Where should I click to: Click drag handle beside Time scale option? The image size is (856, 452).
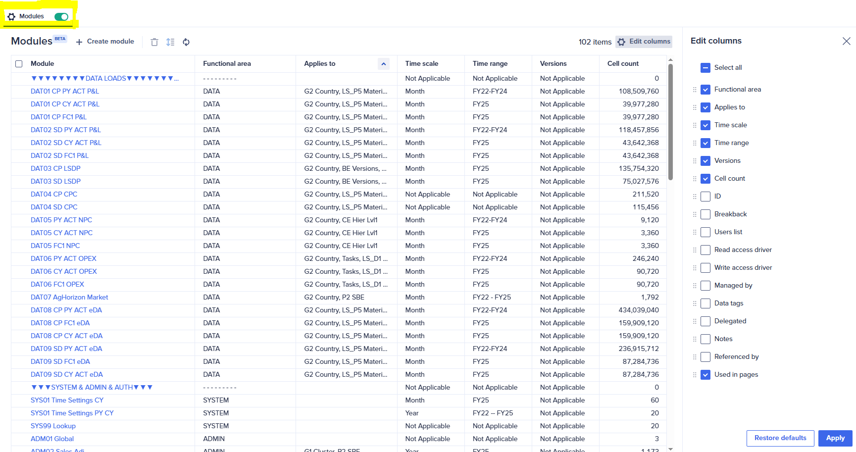point(695,125)
